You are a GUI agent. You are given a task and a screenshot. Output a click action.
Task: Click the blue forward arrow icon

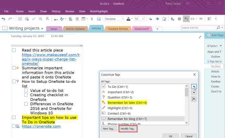tap(157, 19)
